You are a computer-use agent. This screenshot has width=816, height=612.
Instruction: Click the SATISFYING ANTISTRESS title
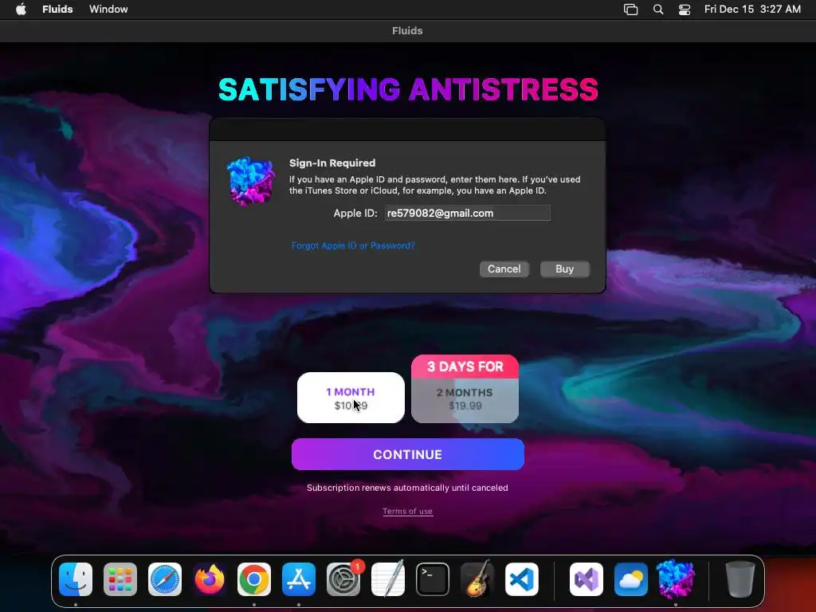(x=408, y=89)
